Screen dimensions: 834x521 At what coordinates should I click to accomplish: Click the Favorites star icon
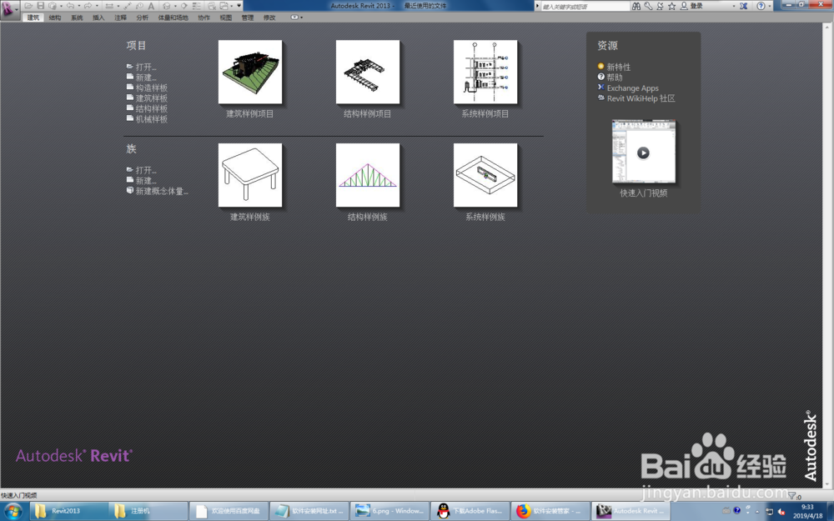pyautogui.click(x=671, y=6)
